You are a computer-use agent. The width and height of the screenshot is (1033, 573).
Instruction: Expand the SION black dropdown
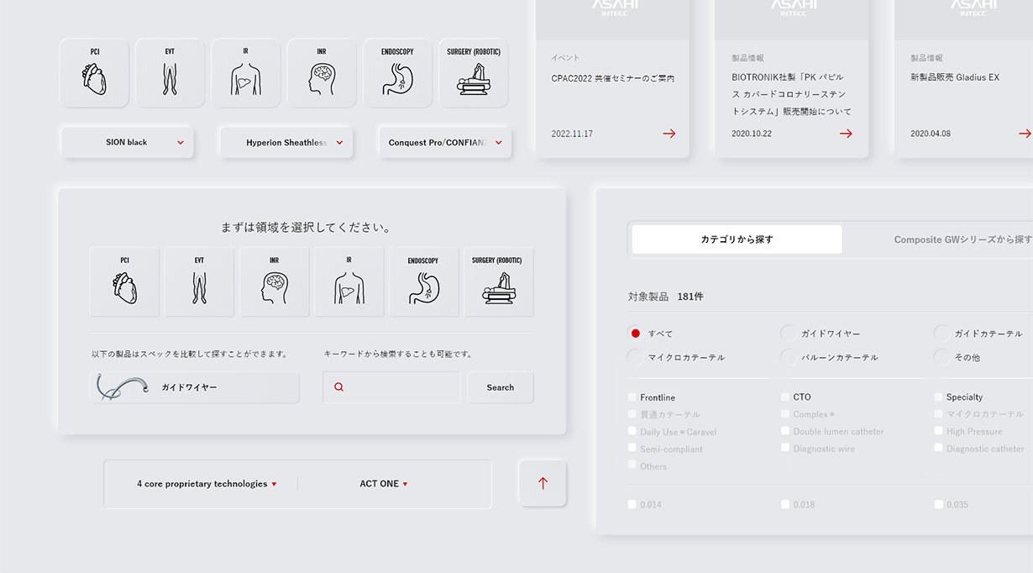pos(127,143)
